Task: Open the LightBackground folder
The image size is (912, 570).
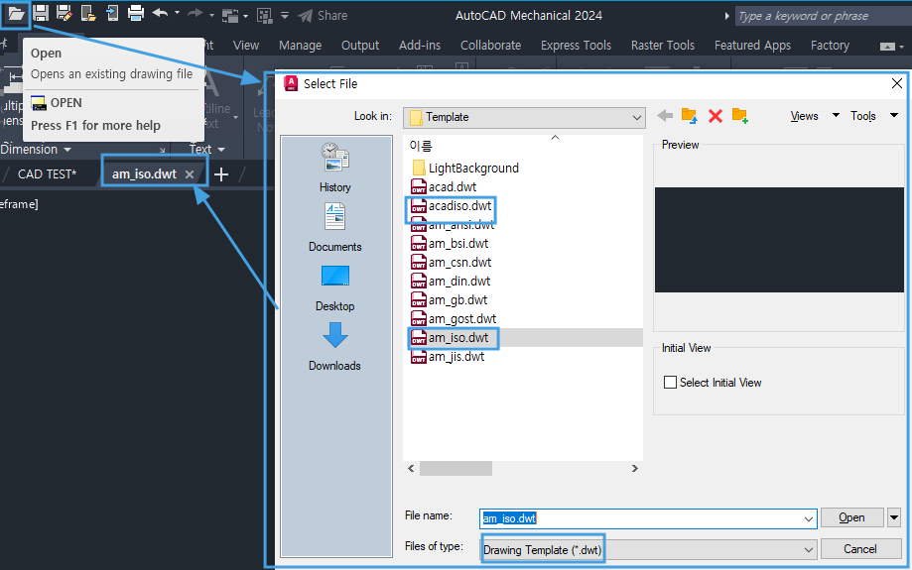Action: [x=464, y=168]
